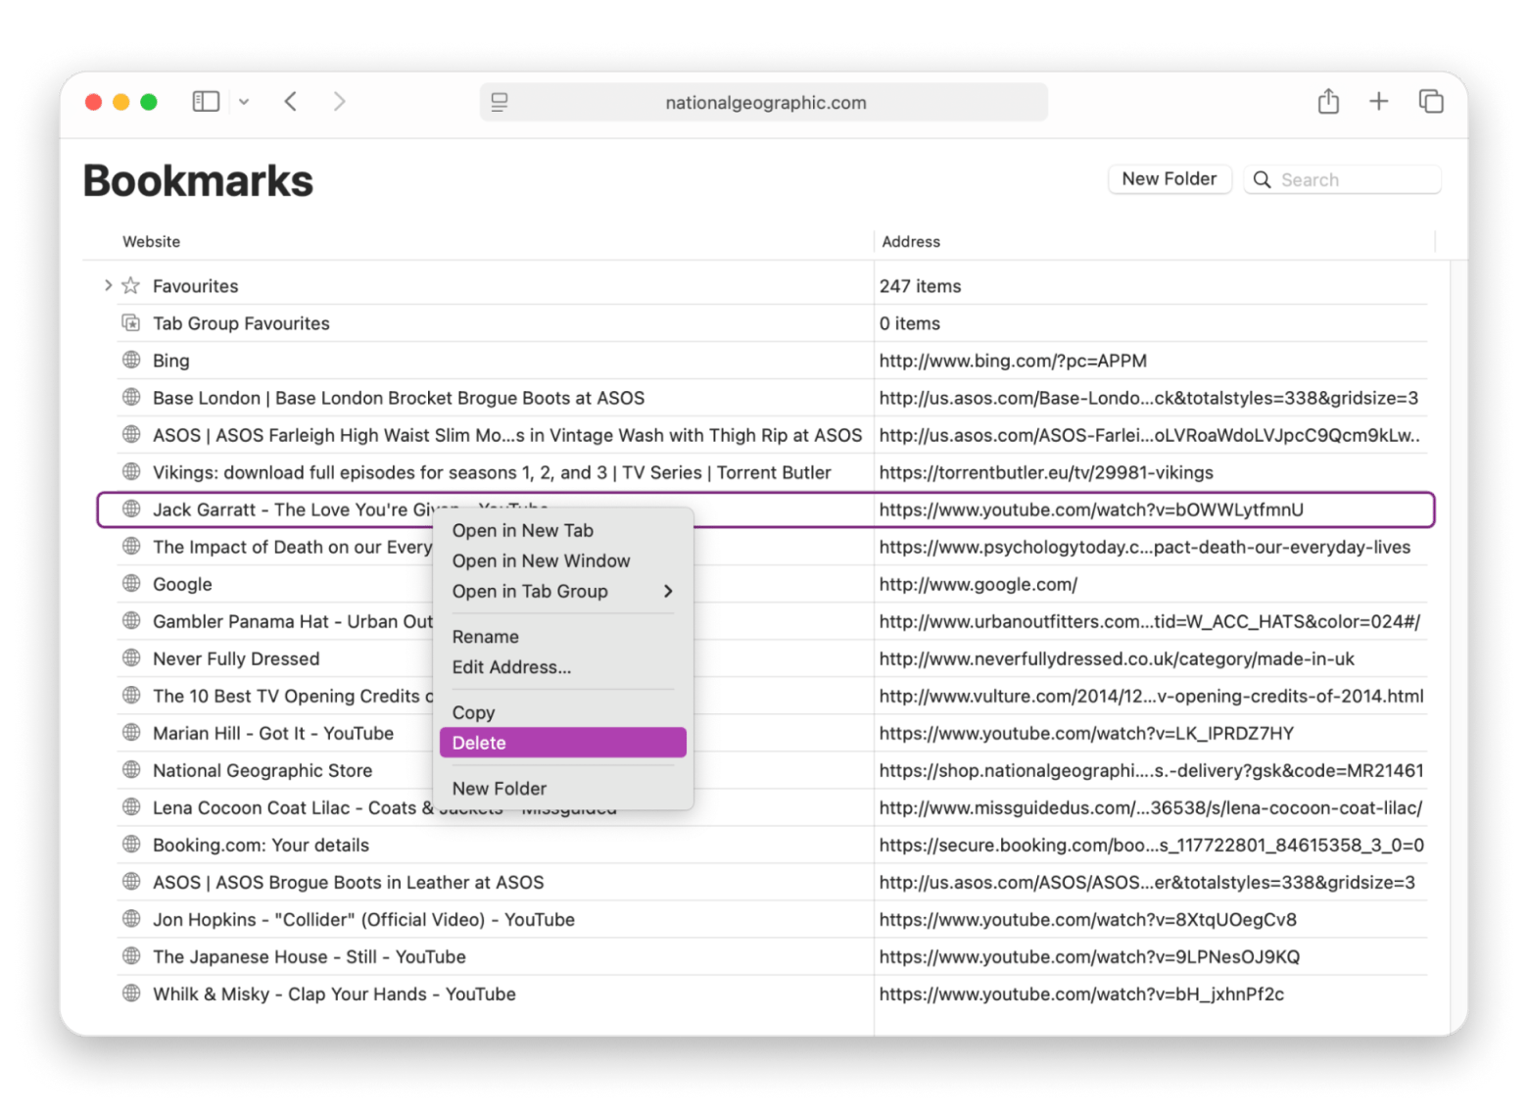Choose Edit Address… in context menu
This screenshot has width=1528, height=1115.
coord(511,667)
